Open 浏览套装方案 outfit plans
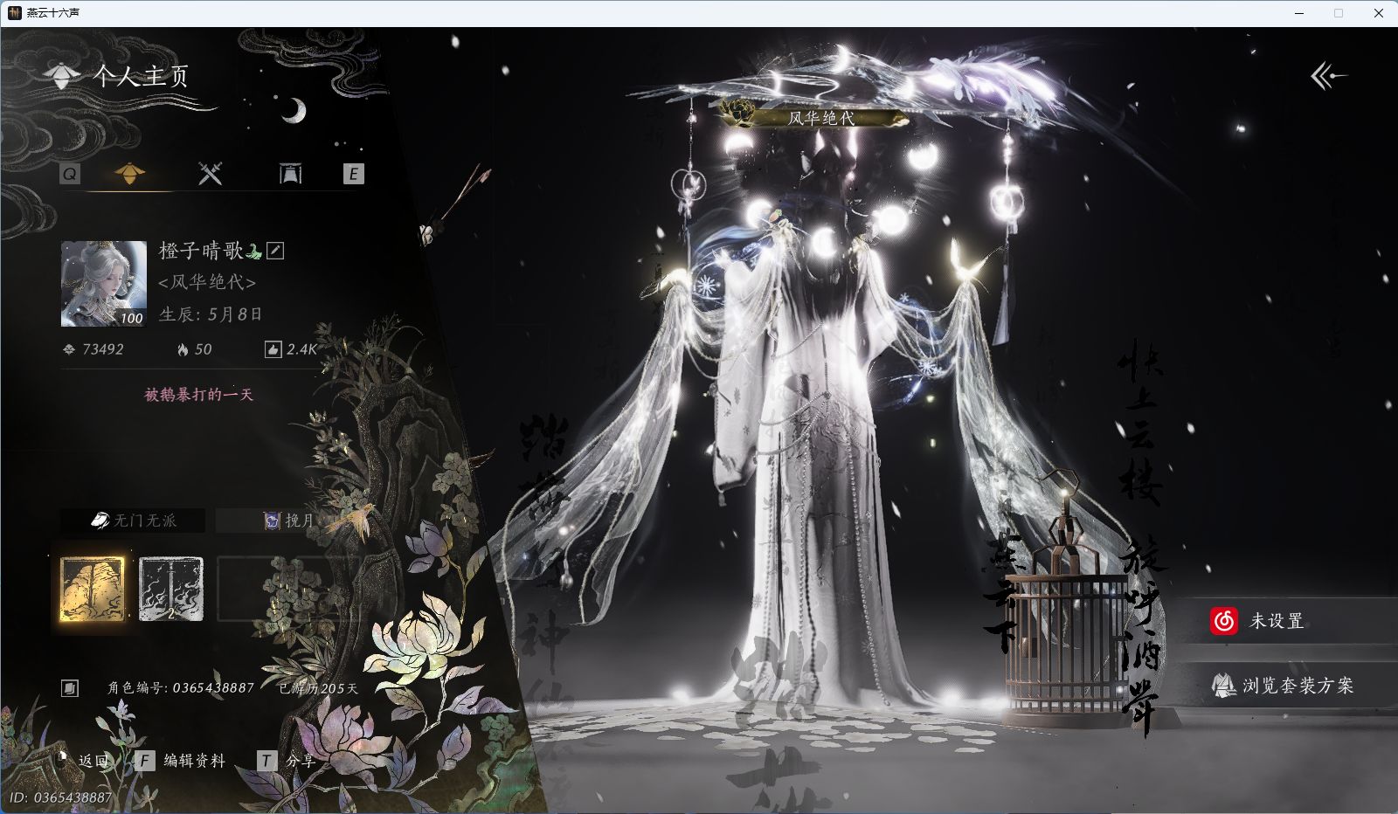 point(1283,686)
